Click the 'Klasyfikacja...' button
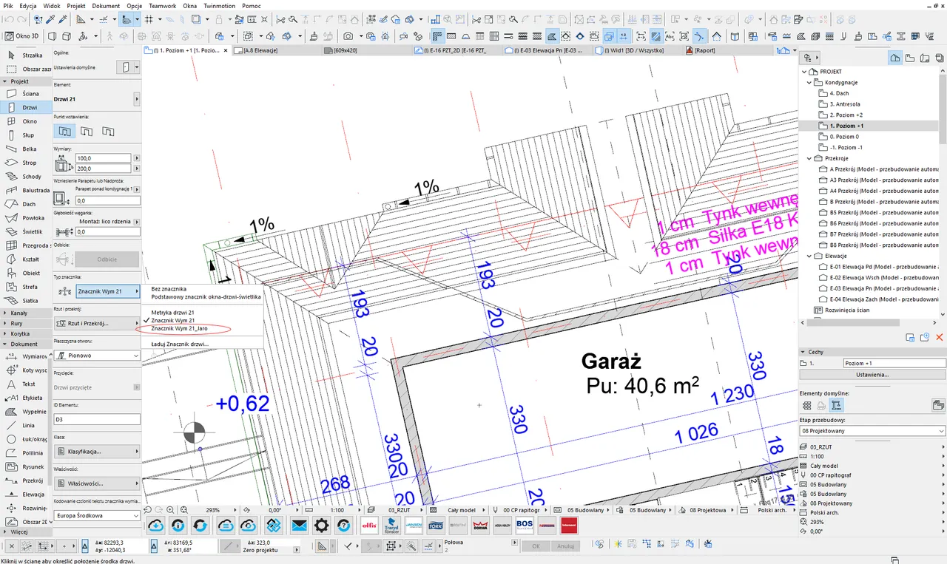The image size is (947, 564). click(x=98, y=451)
